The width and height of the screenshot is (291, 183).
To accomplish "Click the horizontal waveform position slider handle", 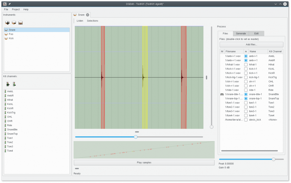I will click(136, 137).
